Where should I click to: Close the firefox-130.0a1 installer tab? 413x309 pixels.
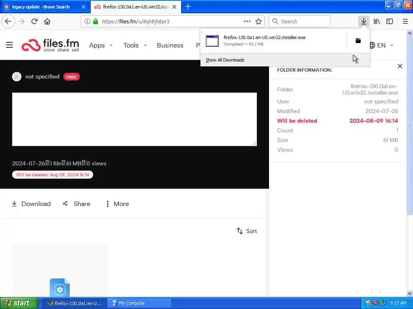pyautogui.click(x=174, y=7)
